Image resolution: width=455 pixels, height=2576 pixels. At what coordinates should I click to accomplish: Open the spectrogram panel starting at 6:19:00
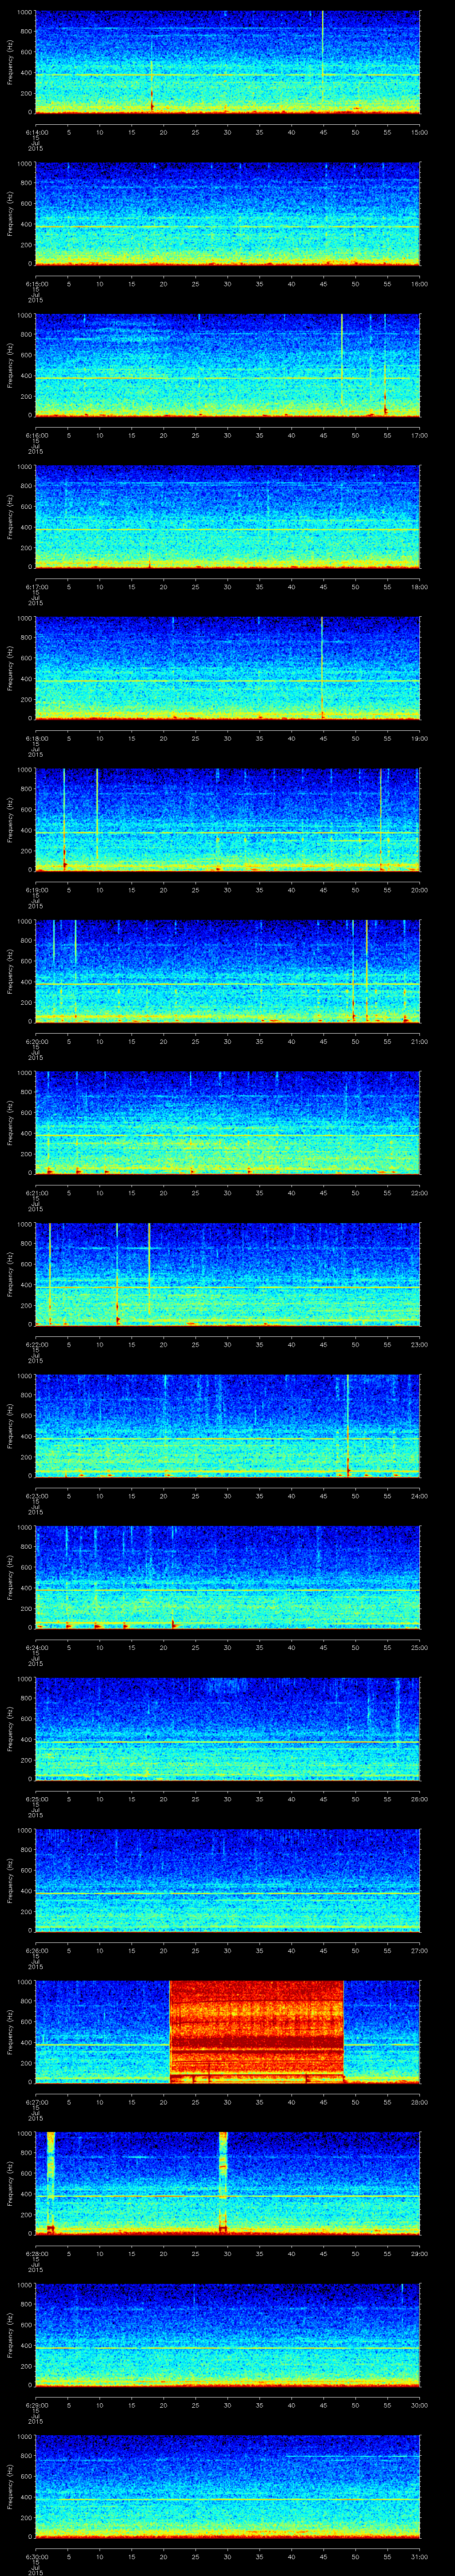point(227,820)
